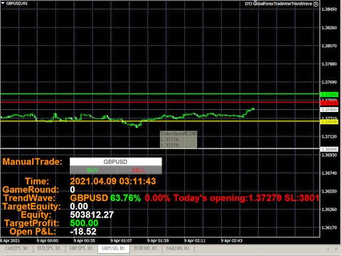Click the red SL:3801 text
Viewport: 341px width, 256px height.
tap(302, 198)
